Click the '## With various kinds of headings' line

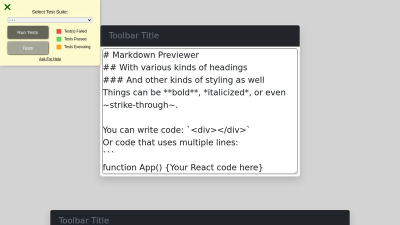point(175,67)
